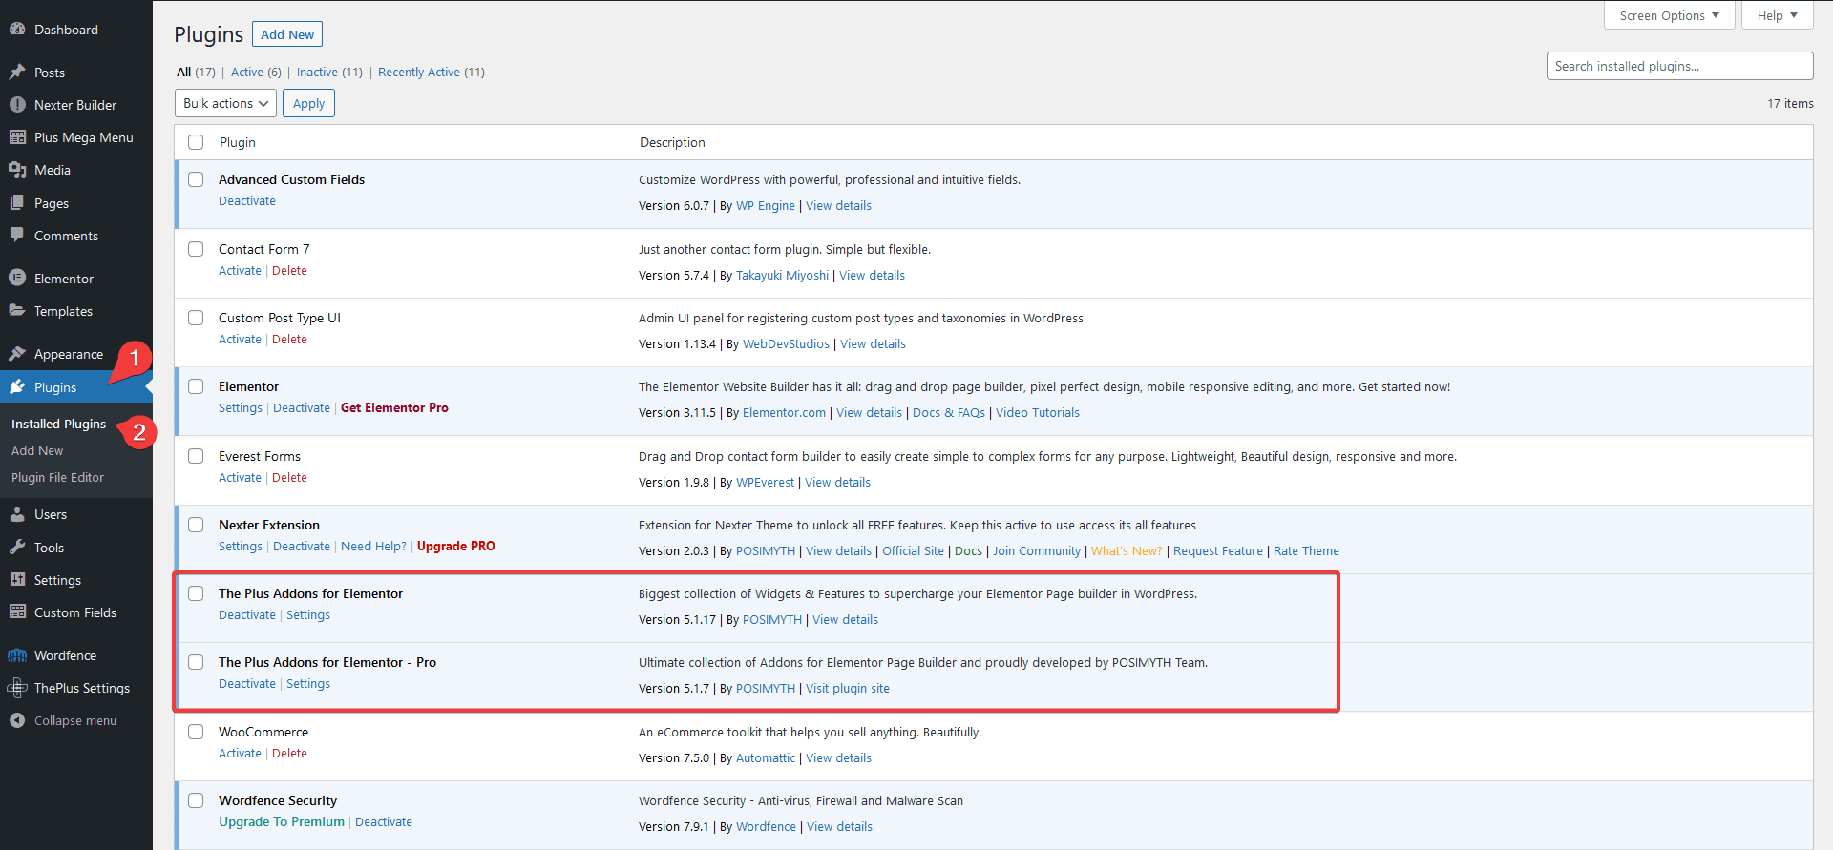Click the Nexter Builder sidebar icon
The height and width of the screenshot is (850, 1833).
click(17, 105)
